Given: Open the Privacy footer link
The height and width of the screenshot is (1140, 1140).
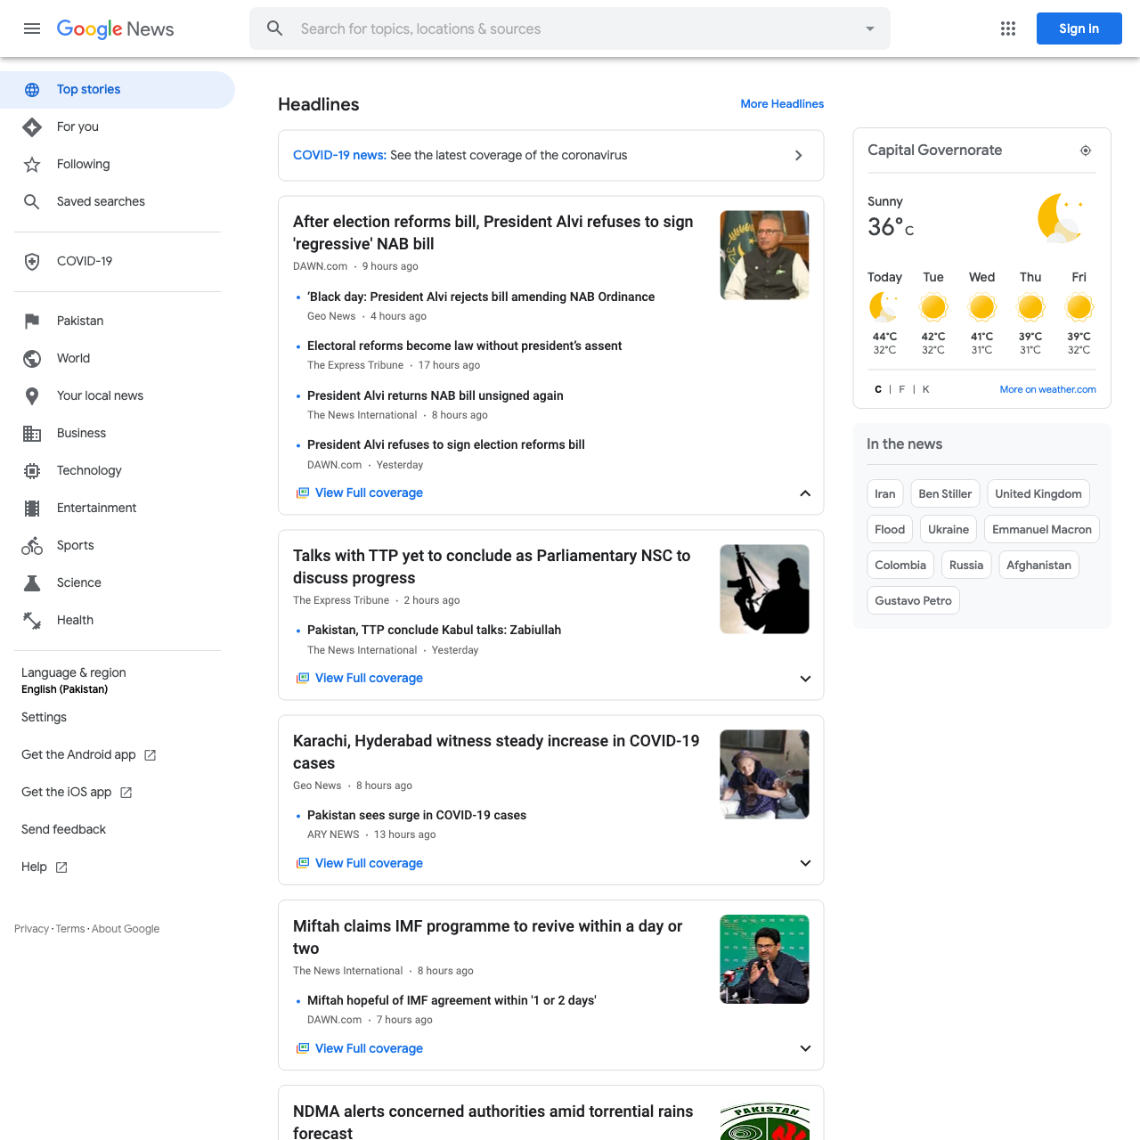Looking at the screenshot, I should tap(31, 929).
